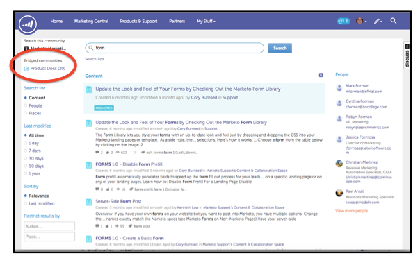420x274 pixels.
Task: Open the notifications badge showing 6
Action: tap(344, 21)
